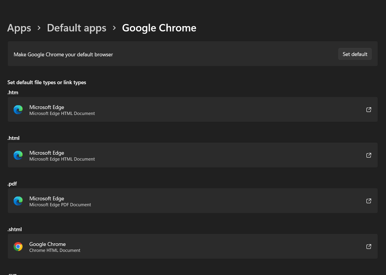
Task: Click the Set default button
Action: [355, 54]
